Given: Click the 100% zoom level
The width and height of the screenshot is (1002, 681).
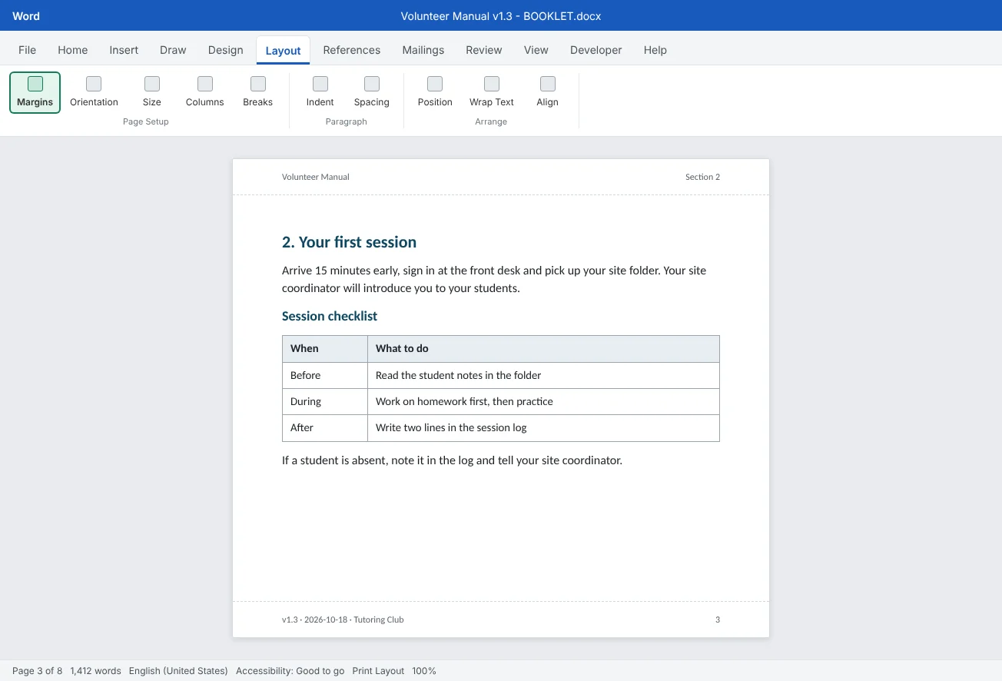Looking at the screenshot, I should (424, 671).
